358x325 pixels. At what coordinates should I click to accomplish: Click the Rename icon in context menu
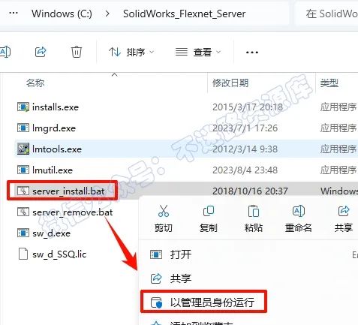[298, 211]
